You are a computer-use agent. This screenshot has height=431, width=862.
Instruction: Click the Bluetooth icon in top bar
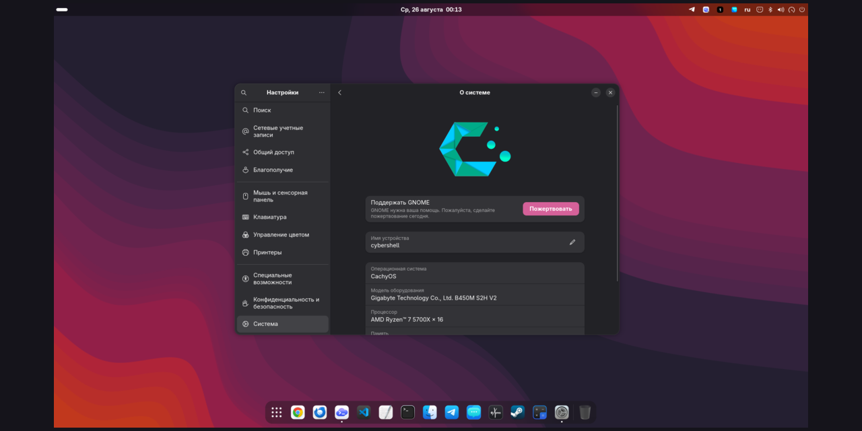(x=770, y=9)
